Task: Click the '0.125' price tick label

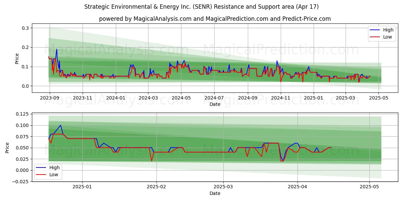Action: 23,114
